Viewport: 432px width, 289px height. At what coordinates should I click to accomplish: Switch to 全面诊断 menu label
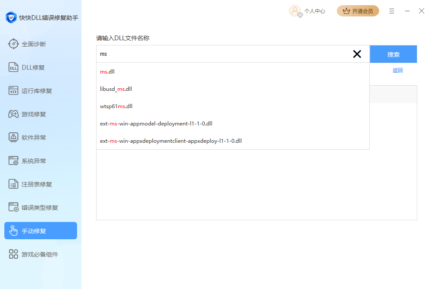click(x=34, y=44)
